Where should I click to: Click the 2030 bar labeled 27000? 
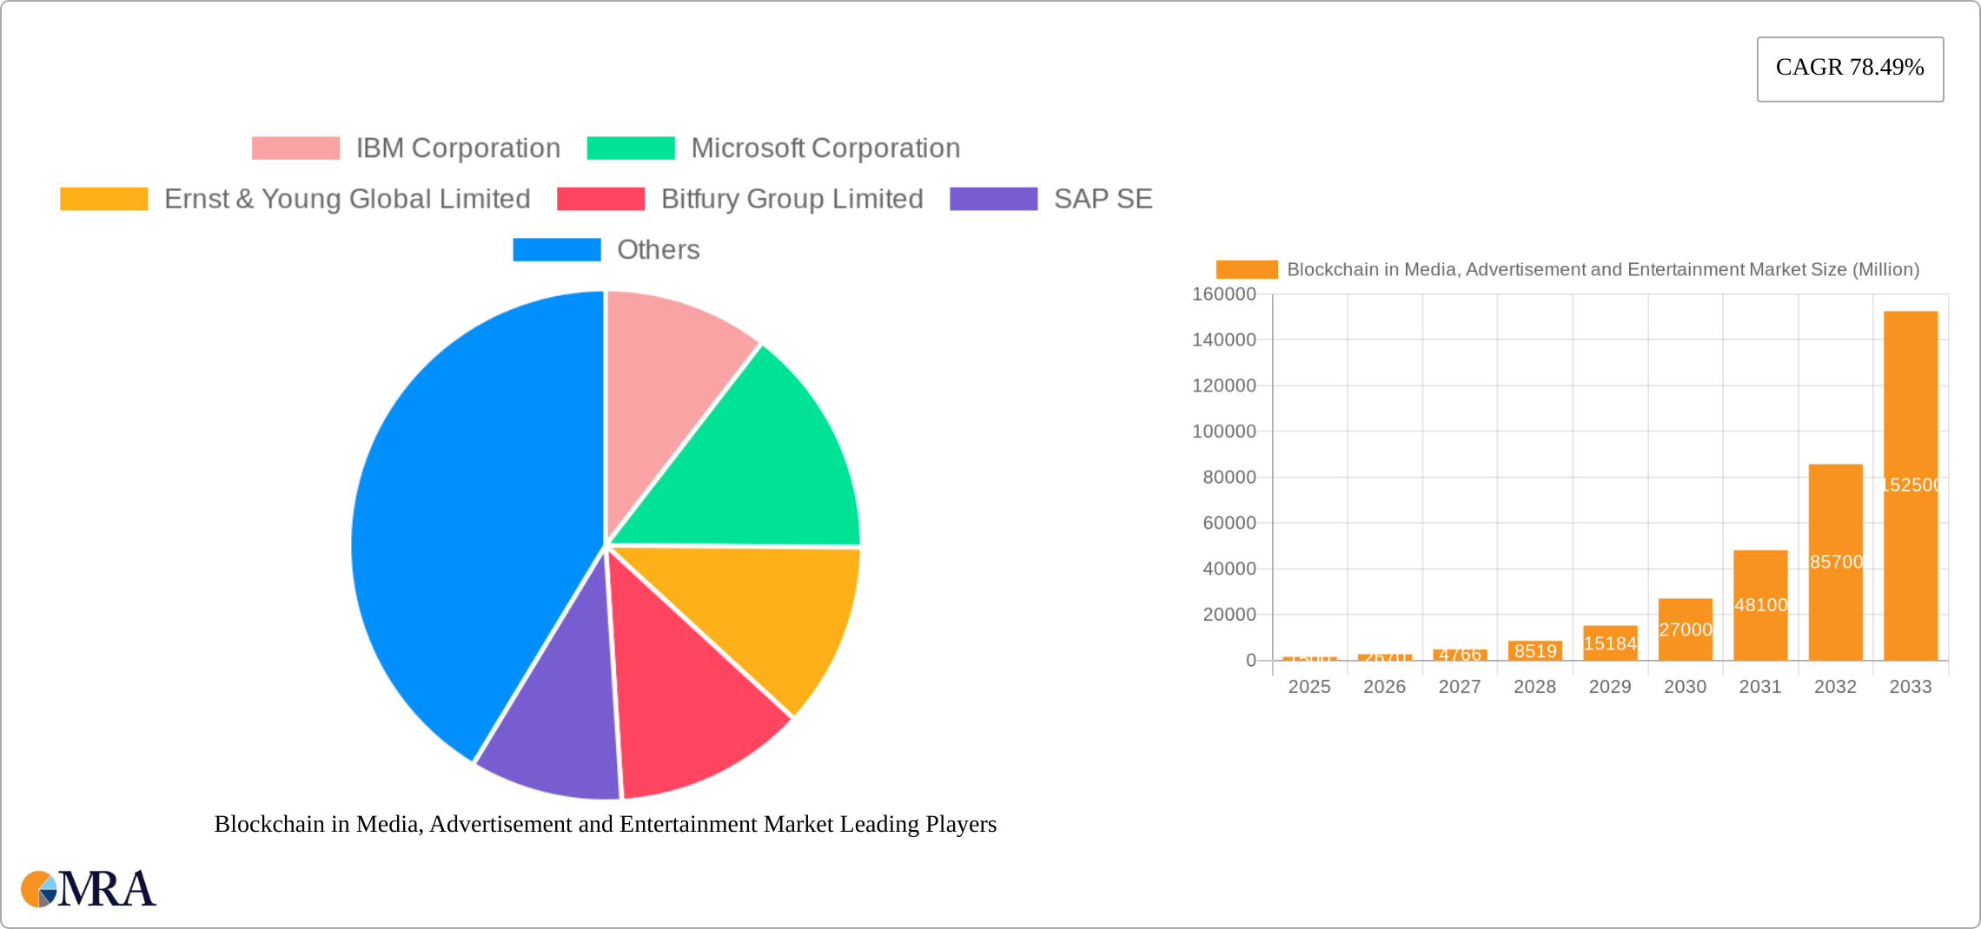tap(1686, 629)
